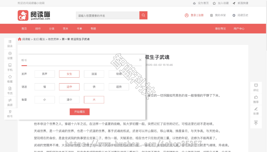Set reading speed to 快

pyautogui.click(x=94, y=87)
